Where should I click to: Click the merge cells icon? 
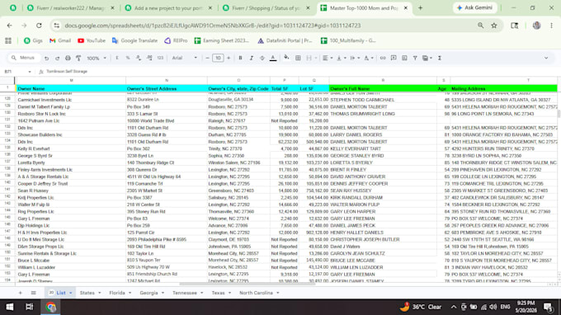click(x=309, y=58)
